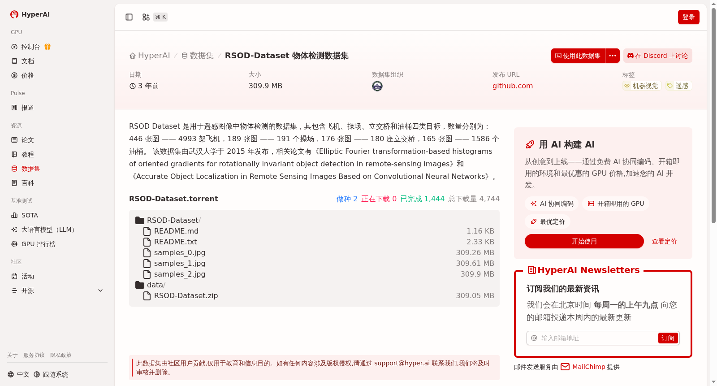This screenshot has height=386, width=717.
Task: Click the dataset organization avatar
Action: 377,86
